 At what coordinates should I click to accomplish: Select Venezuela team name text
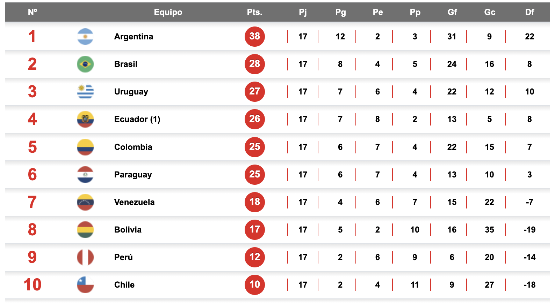coord(134,202)
